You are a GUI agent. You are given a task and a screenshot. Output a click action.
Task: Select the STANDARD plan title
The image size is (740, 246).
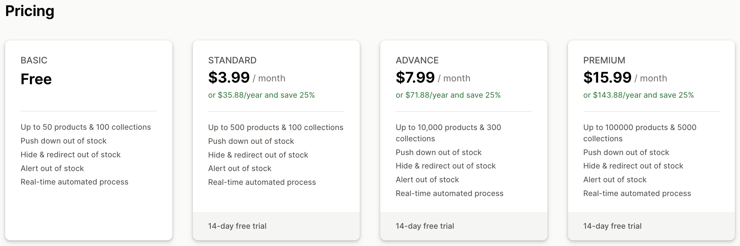coord(232,60)
